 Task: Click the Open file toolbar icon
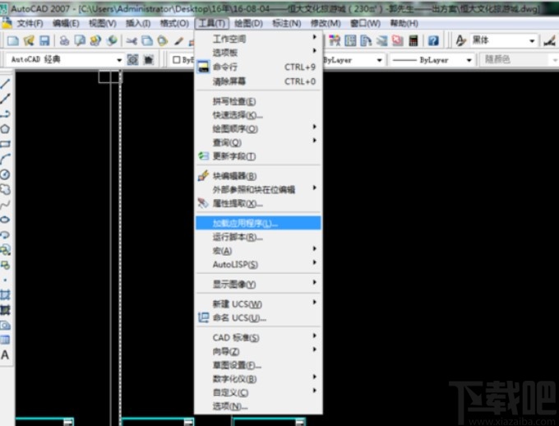(x=29, y=40)
